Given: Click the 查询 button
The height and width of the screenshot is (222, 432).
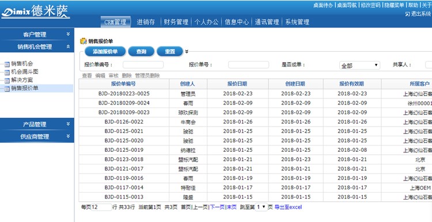Looking at the screenshot, I should [141, 51].
